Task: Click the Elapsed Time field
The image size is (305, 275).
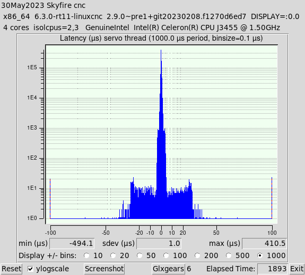Action: tap(273, 269)
